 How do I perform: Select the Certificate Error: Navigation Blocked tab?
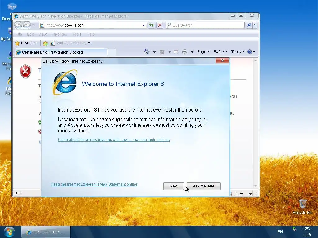61,52
